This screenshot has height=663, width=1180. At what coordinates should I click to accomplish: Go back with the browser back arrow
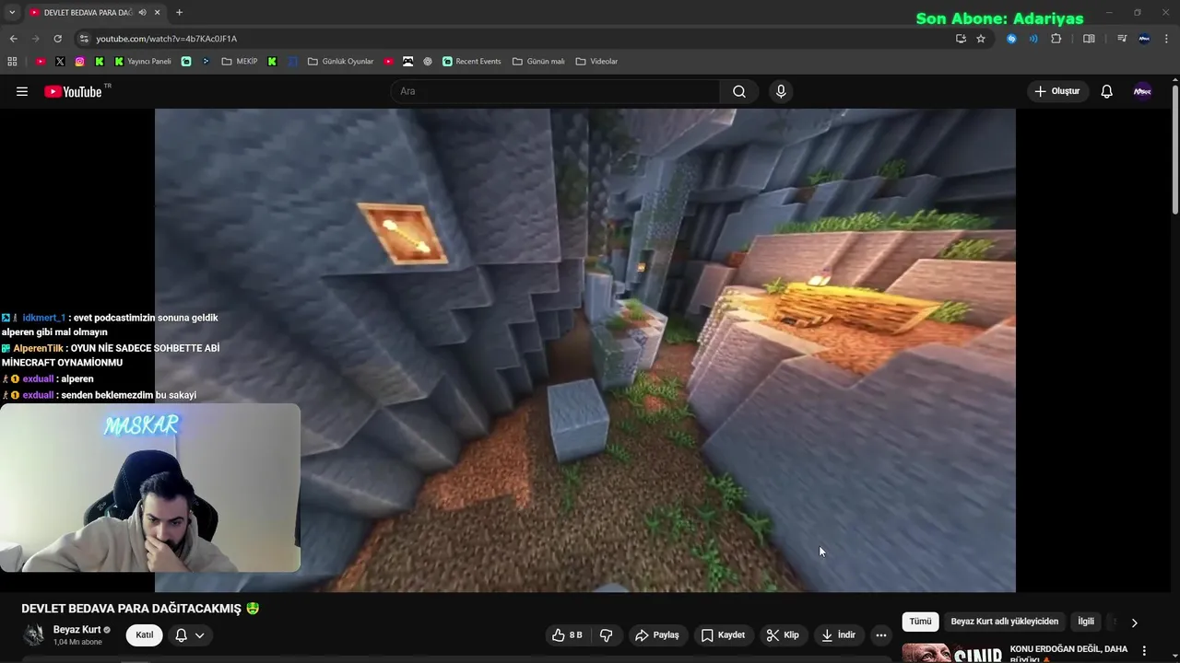13,39
